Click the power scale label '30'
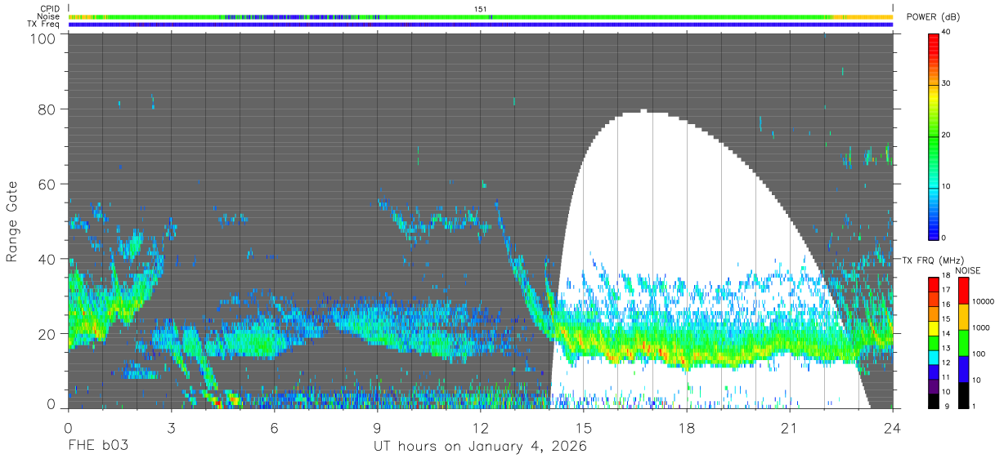Viewport: 1004px width, 463px height. (x=946, y=83)
